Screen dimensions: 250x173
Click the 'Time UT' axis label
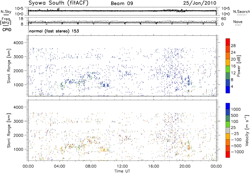pyautogui.click(x=122, y=171)
